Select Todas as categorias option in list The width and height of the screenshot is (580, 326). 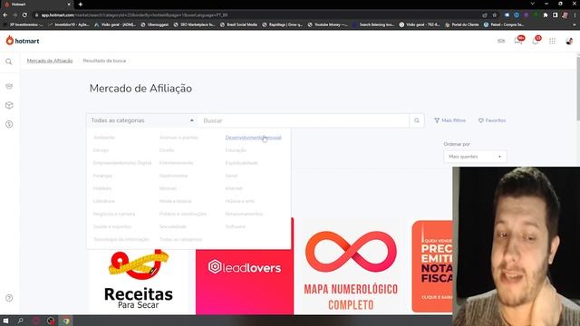click(x=180, y=239)
